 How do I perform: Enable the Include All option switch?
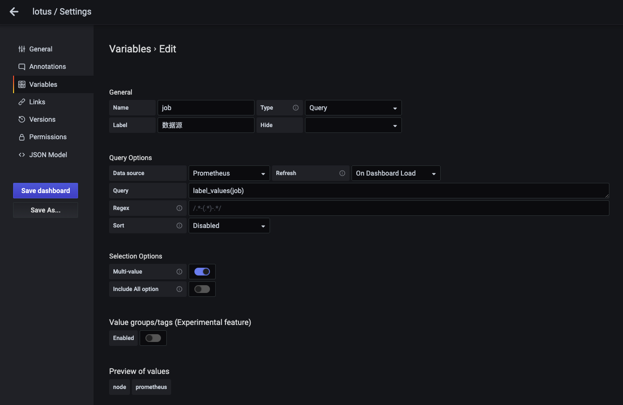click(202, 289)
